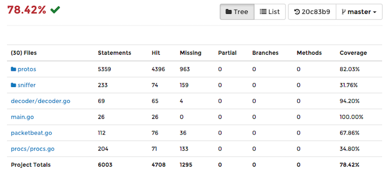
Task: Open the master branch dropdown
Action: 359,12
